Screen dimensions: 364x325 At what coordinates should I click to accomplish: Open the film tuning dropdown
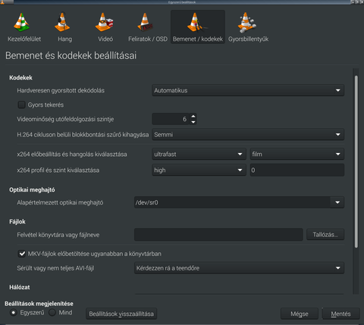coord(297,154)
